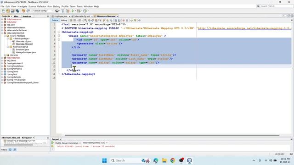294x165 pixels.
Task: Minimize the Projects panel
Action: coord(48,16)
